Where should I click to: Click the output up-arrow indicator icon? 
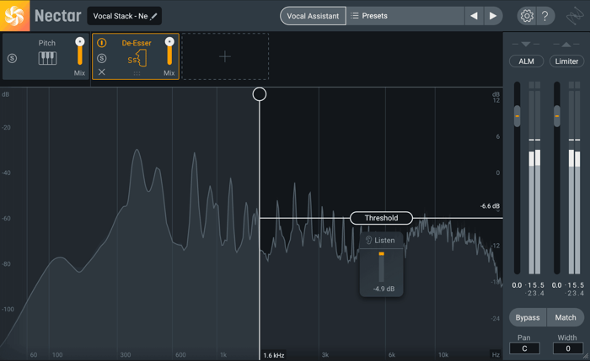coord(566,45)
